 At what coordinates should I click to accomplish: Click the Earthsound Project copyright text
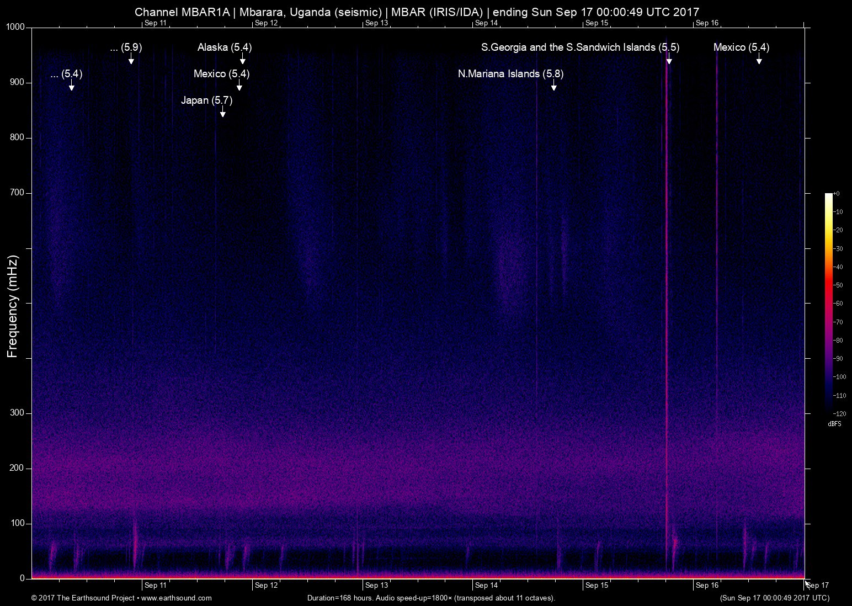pos(83,598)
